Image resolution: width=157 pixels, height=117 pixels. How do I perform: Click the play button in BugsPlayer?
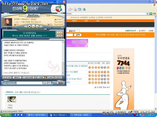pyautogui.click(x=33, y=26)
